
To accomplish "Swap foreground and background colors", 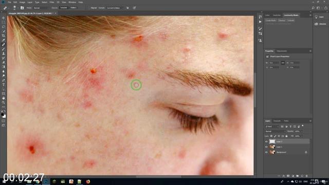I will (5, 111).
